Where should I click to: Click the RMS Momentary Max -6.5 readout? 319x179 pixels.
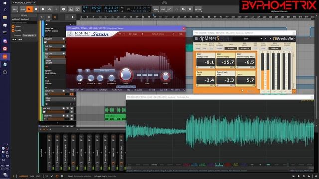(x=246, y=62)
